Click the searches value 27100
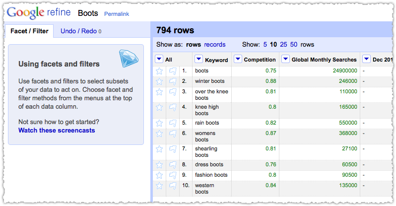396x206 pixels. point(349,148)
